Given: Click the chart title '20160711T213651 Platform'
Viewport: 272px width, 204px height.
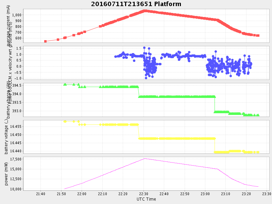Looking at the screenshot, I should point(136,4).
